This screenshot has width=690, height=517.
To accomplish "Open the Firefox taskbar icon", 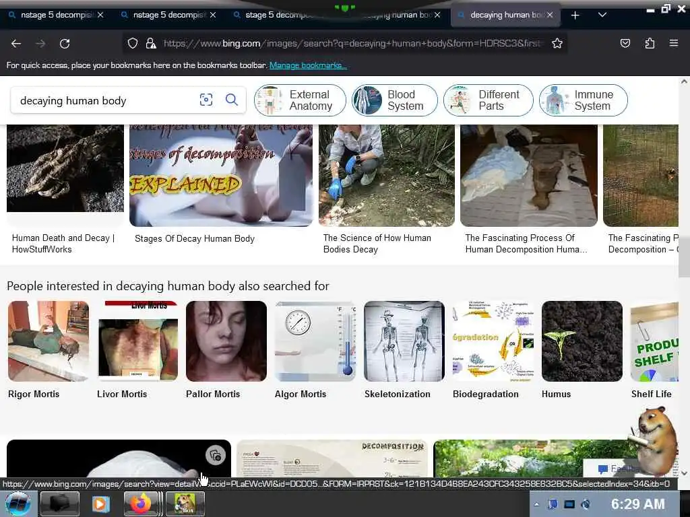I will (x=141, y=504).
